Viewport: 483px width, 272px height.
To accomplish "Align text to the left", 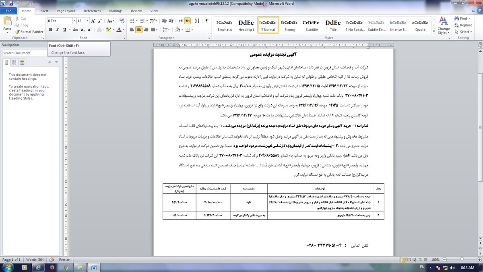I will point(131,30).
